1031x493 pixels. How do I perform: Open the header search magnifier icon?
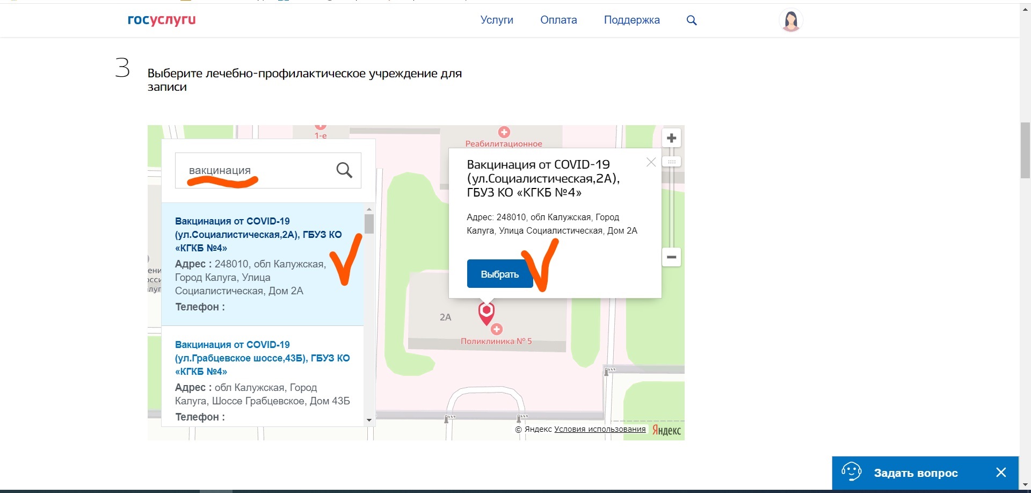pyautogui.click(x=692, y=20)
